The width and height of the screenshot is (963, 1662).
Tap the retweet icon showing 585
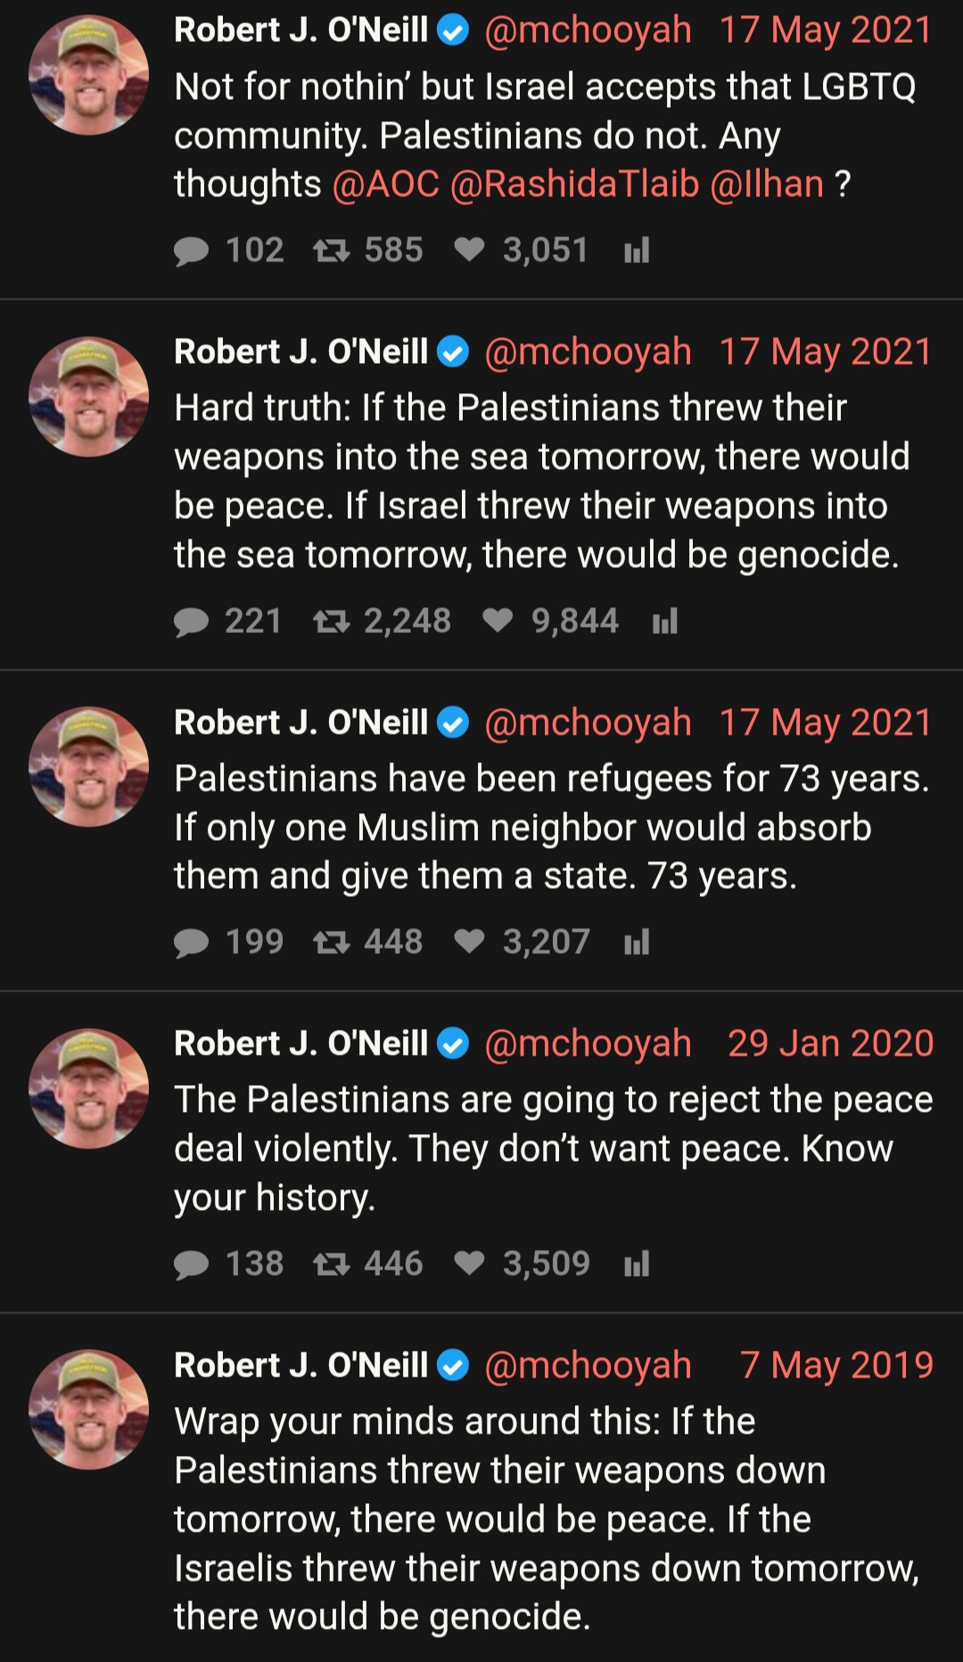pos(331,251)
